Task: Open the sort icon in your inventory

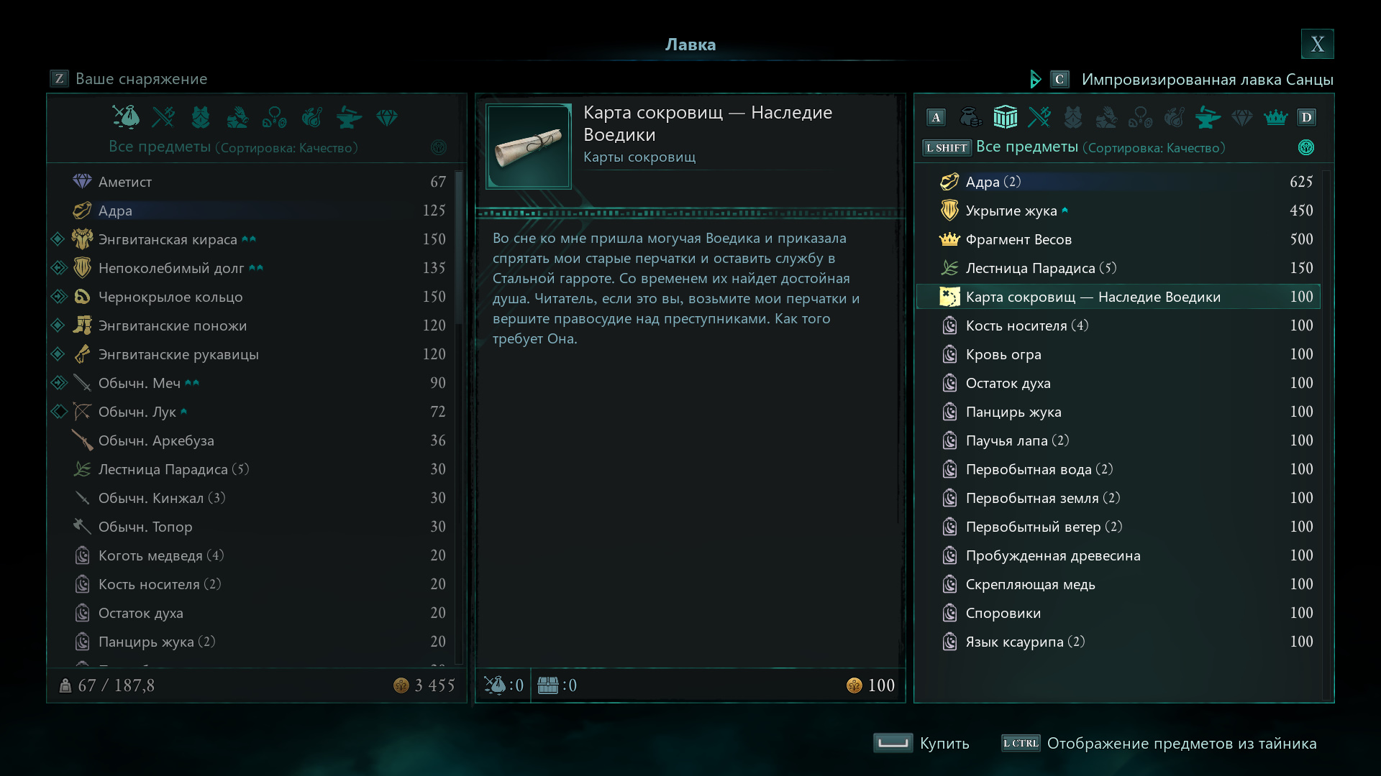Action: pyautogui.click(x=438, y=147)
